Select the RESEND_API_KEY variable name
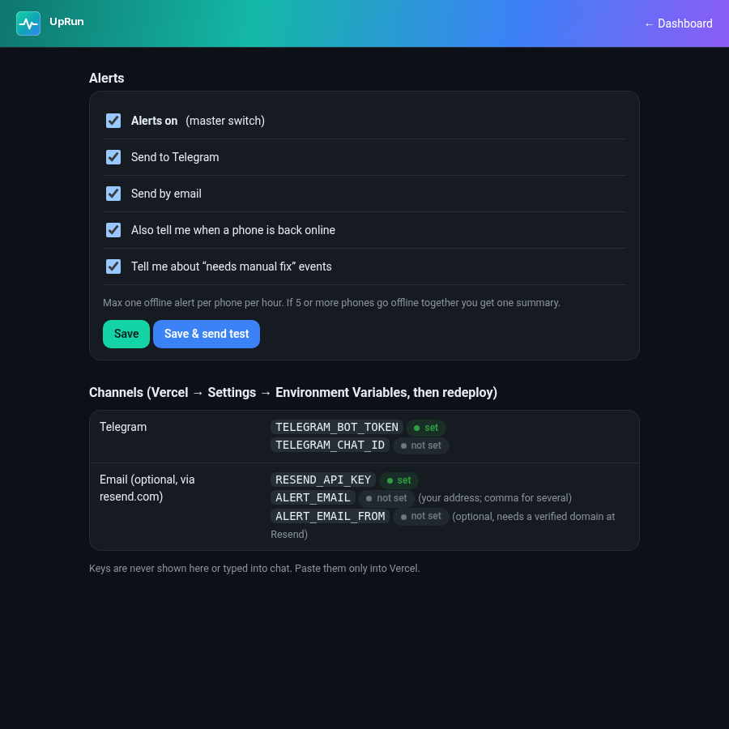This screenshot has height=729, width=729. 323,480
